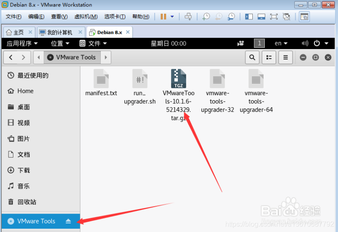Open the hamburger options menu
This screenshot has height=232, width=338.
point(285,58)
